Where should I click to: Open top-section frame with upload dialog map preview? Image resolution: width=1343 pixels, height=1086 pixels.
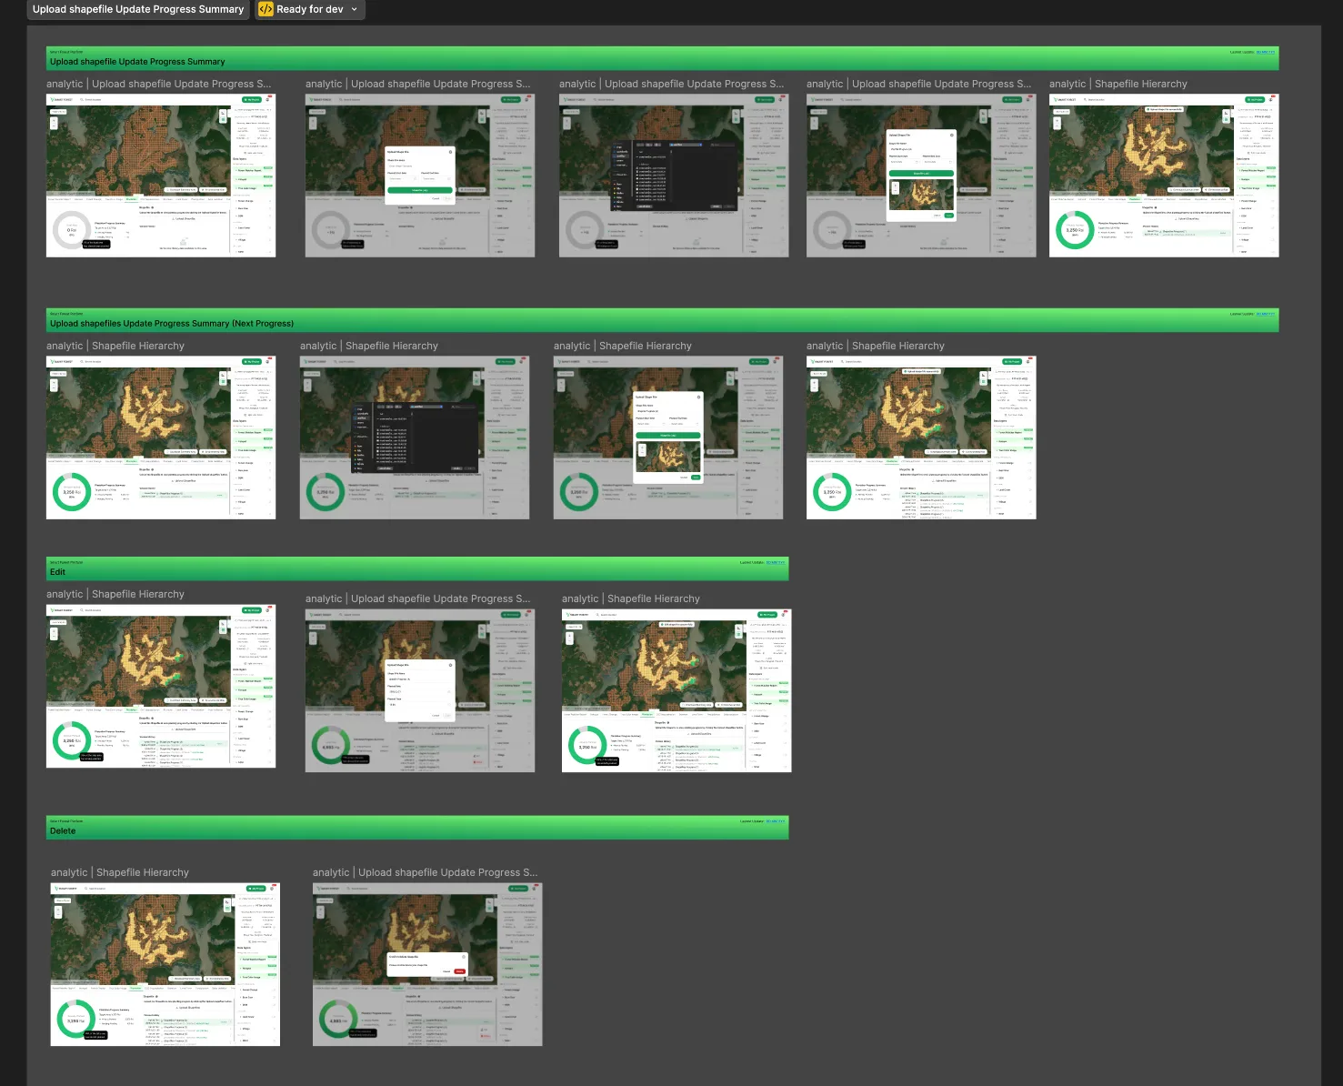[x=921, y=176]
